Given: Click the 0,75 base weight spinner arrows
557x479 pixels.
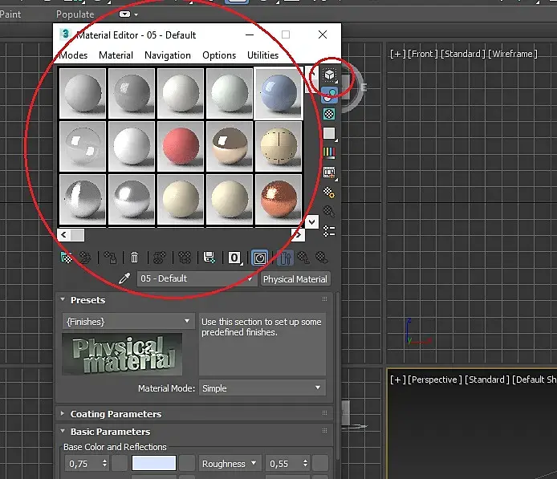Looking at the screenshot, I should pyautogui.click(x=104, y=464).
